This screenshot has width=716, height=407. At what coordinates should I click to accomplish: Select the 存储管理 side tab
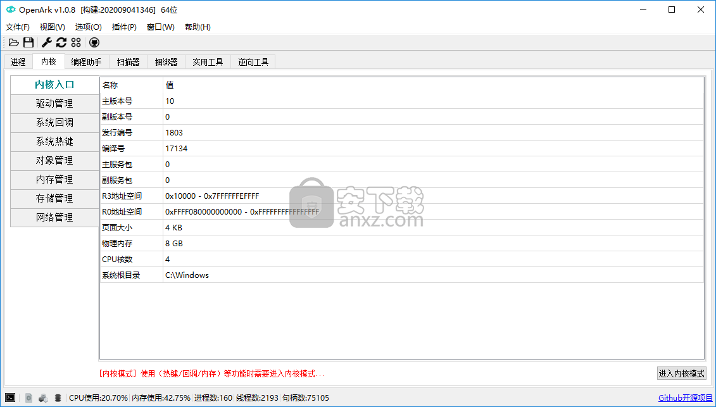[x=54, y=198]
